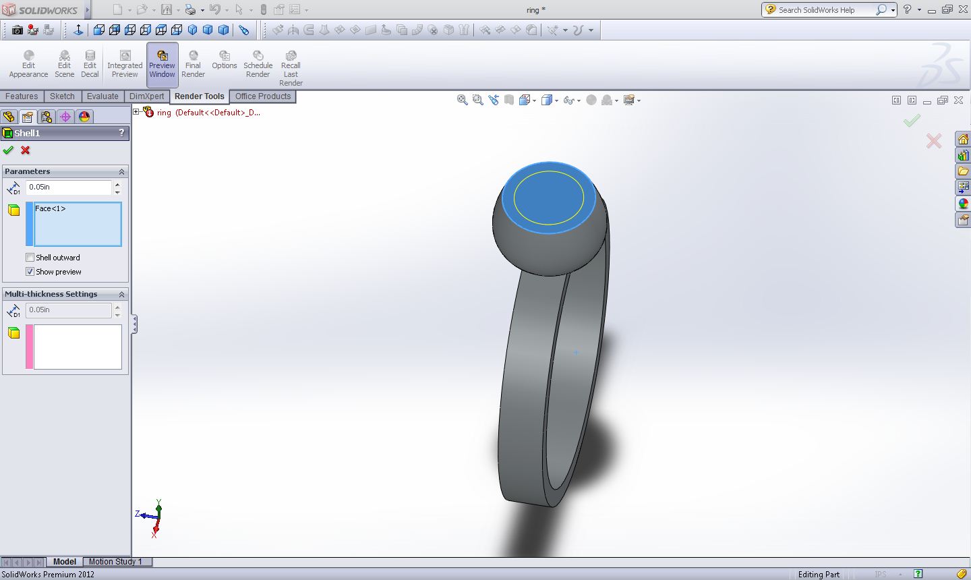The image size is (971, 580).
Task: Switch to Features tab
Action: click(x=22, y=96)
